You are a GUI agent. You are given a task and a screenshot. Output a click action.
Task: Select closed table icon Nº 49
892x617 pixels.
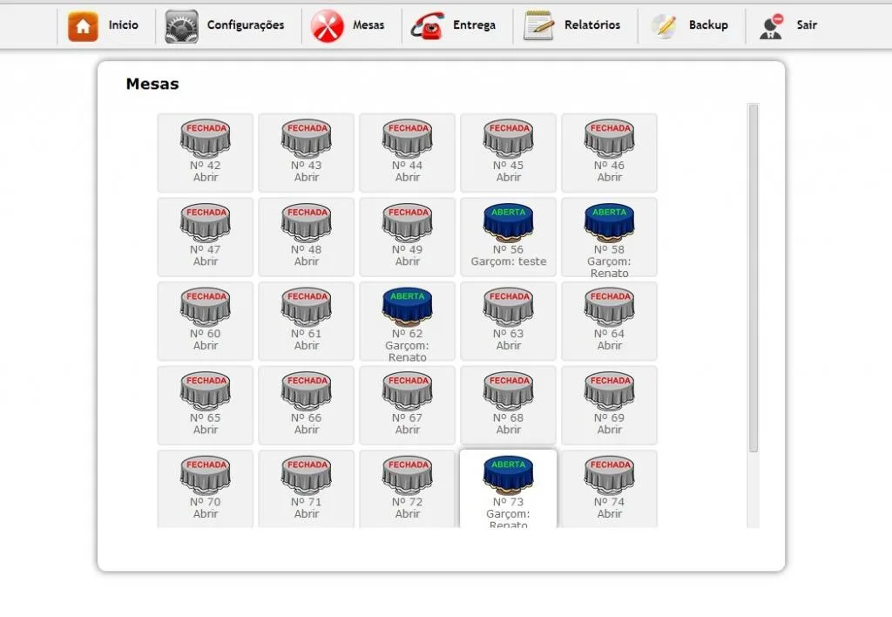coord(408,222)
